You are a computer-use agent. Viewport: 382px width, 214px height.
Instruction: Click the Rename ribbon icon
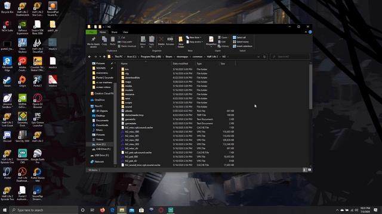tap(170, 41)
